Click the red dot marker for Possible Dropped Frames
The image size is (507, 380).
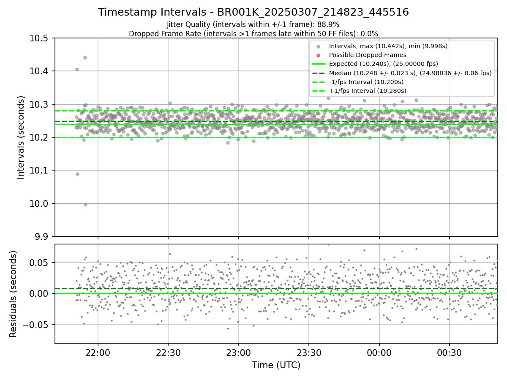click(318, 55)
